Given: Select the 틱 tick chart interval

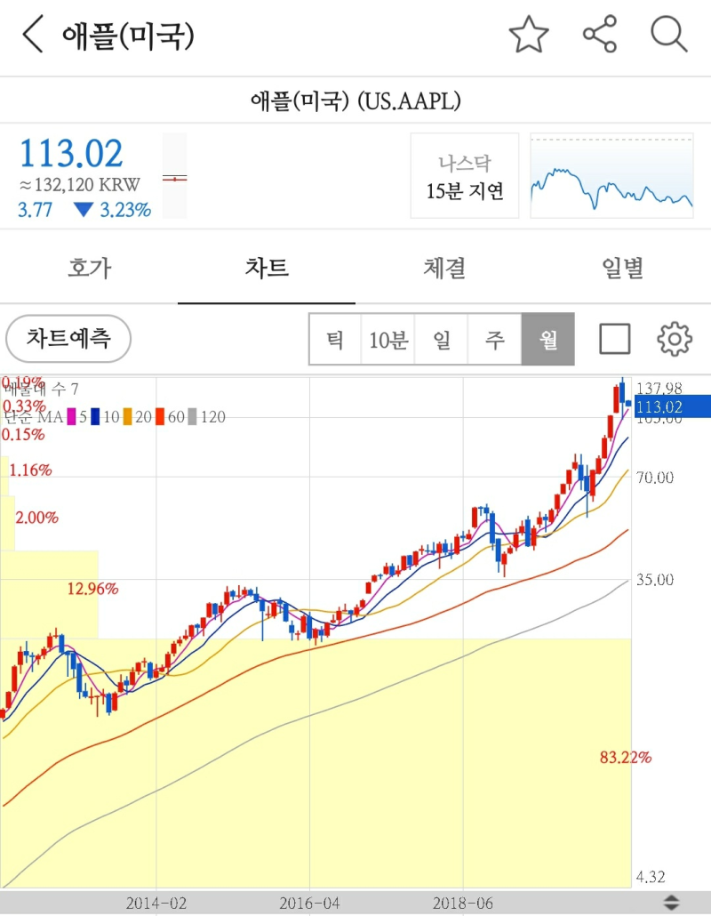Looking at the screenshot, I should (x=334, y=339).
